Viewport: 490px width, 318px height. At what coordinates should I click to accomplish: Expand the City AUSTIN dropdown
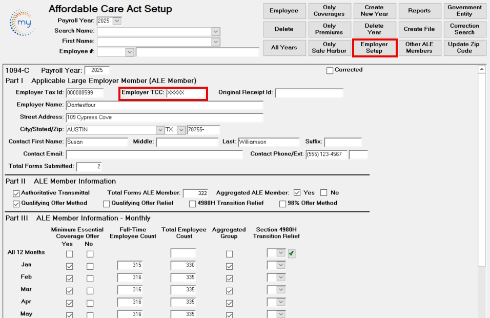tap(159, 130)
